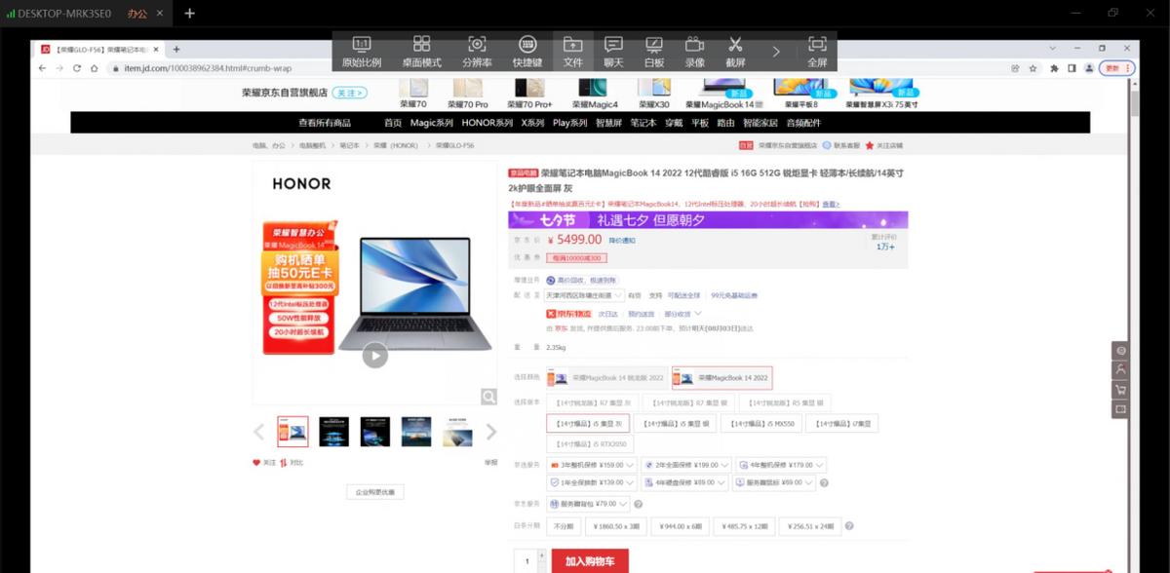1170x573 pixels.
Task: Zoom product image with magnifier icon
Action: (x=488, y=396)
